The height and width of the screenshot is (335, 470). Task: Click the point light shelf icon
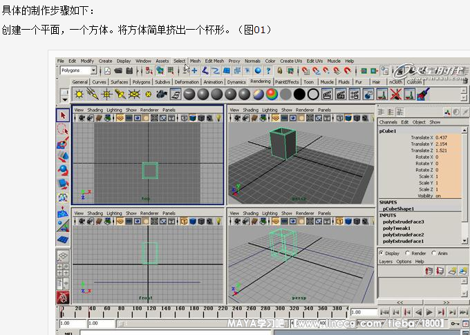tap(106, 95)
